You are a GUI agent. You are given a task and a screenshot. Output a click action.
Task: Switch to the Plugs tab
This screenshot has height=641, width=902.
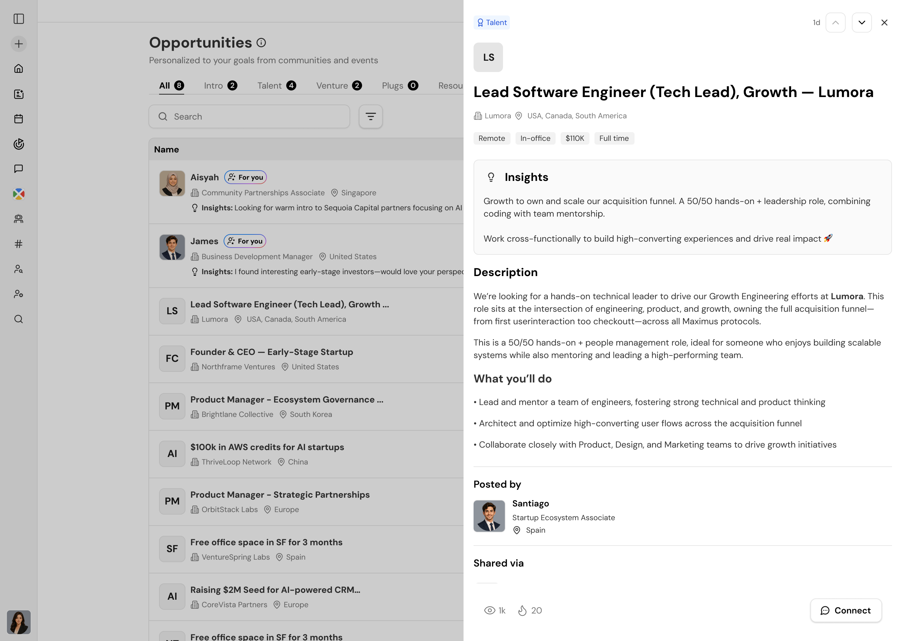tap(400, 86)
